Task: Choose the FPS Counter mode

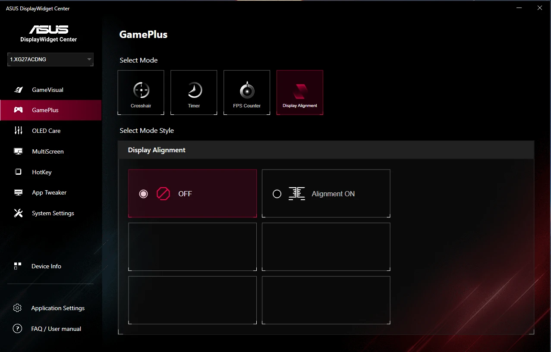Action: pyautogui.click(x=247, y=92)
